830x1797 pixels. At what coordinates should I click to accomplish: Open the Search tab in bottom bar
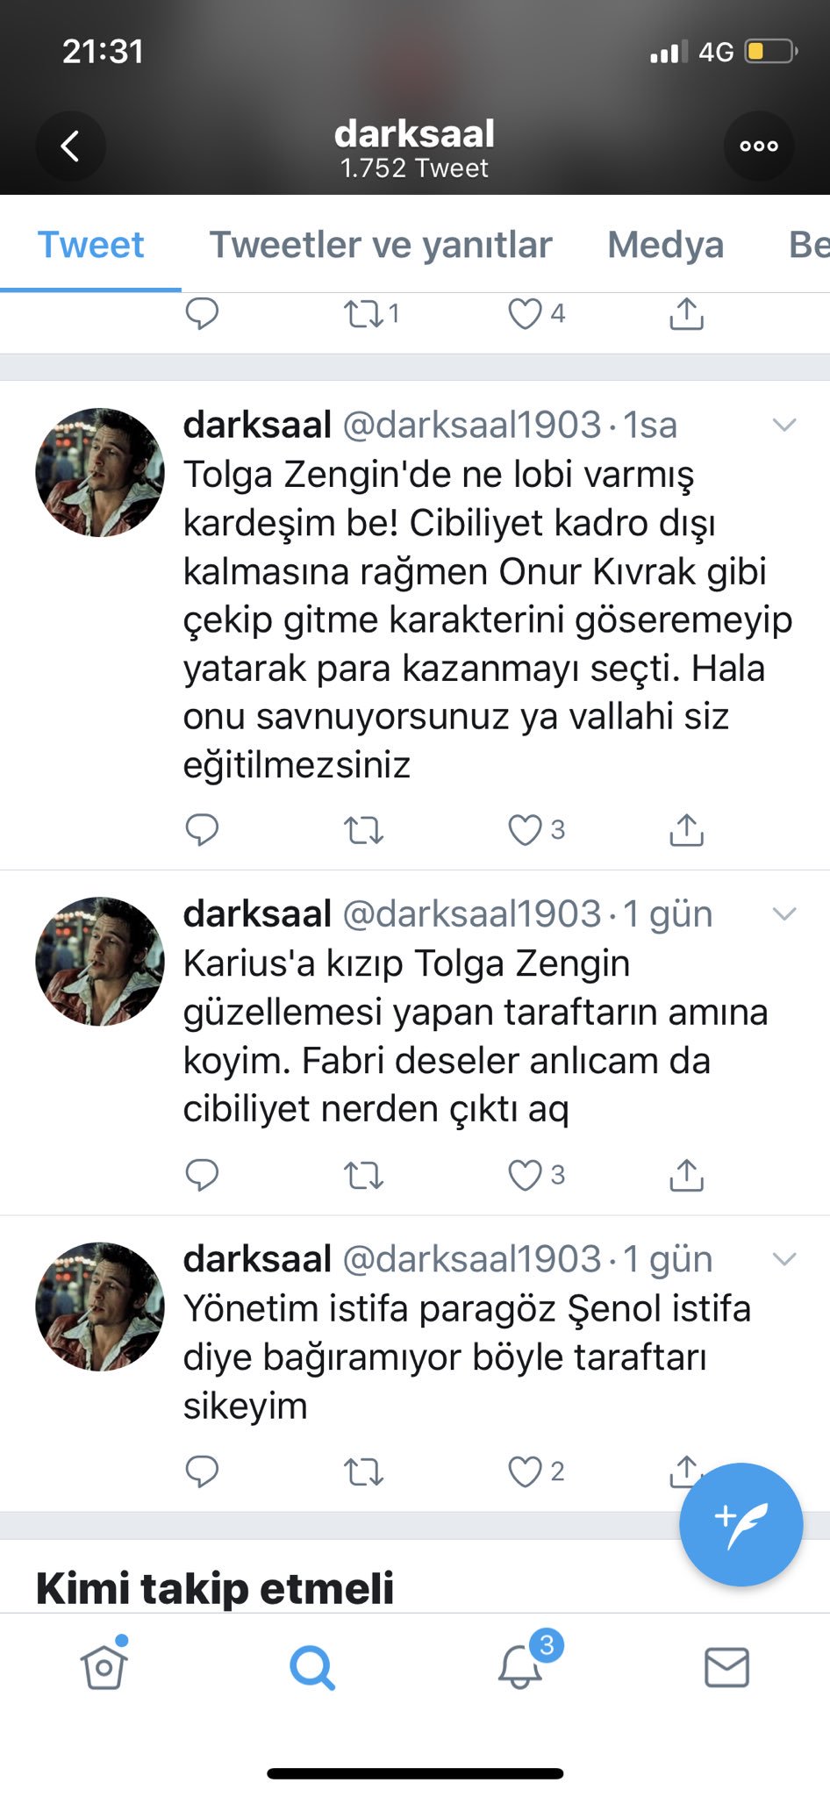tap(312, 1667)
